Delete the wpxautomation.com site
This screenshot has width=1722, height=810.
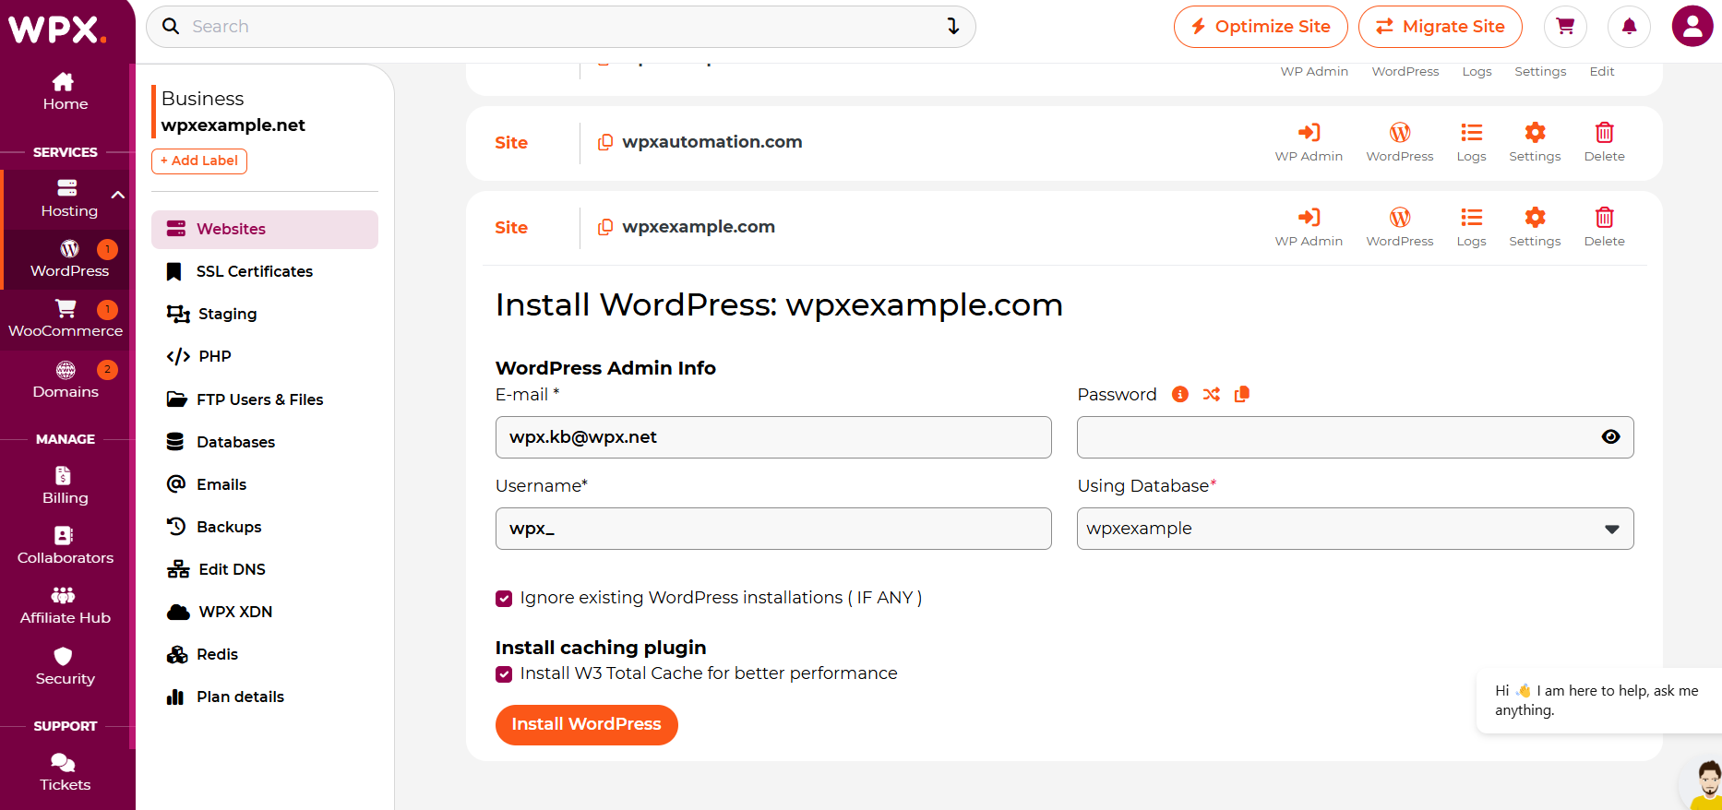[1604, 142]
